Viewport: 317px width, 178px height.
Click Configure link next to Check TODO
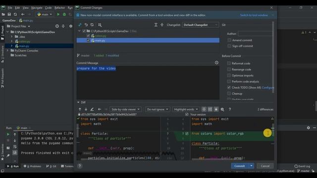coord(268,88)
